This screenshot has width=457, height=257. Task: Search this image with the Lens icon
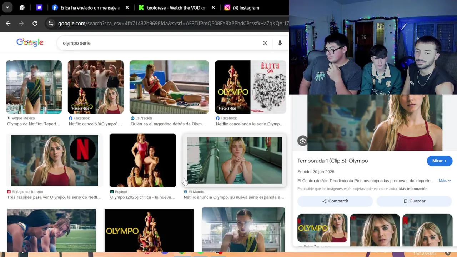coord(303,141)
